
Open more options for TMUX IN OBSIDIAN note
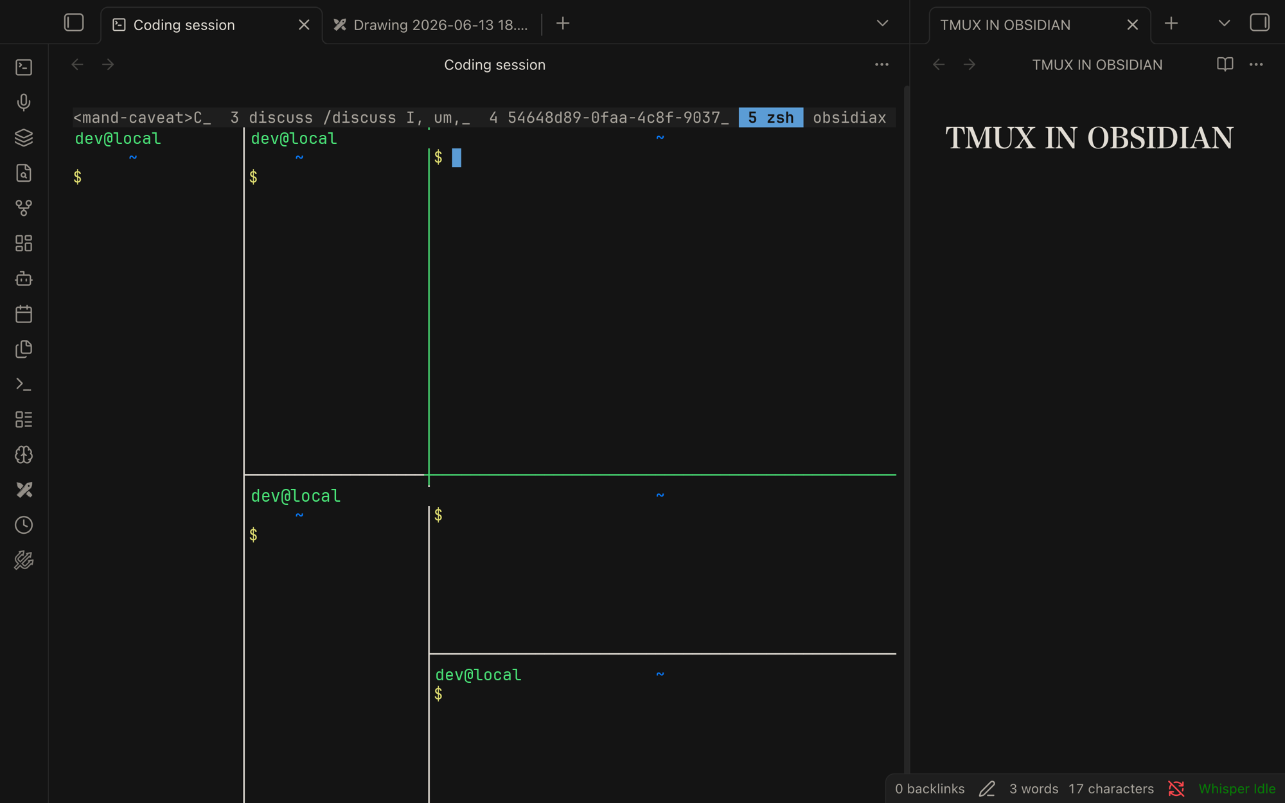[1256, 65]
